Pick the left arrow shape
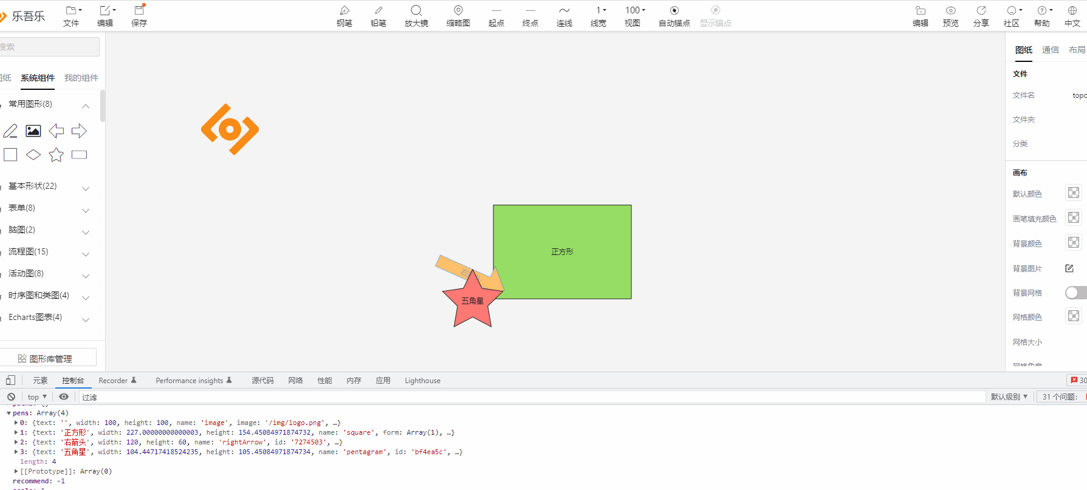Screen dimensions: 1087x490 [x=57, y=131]
